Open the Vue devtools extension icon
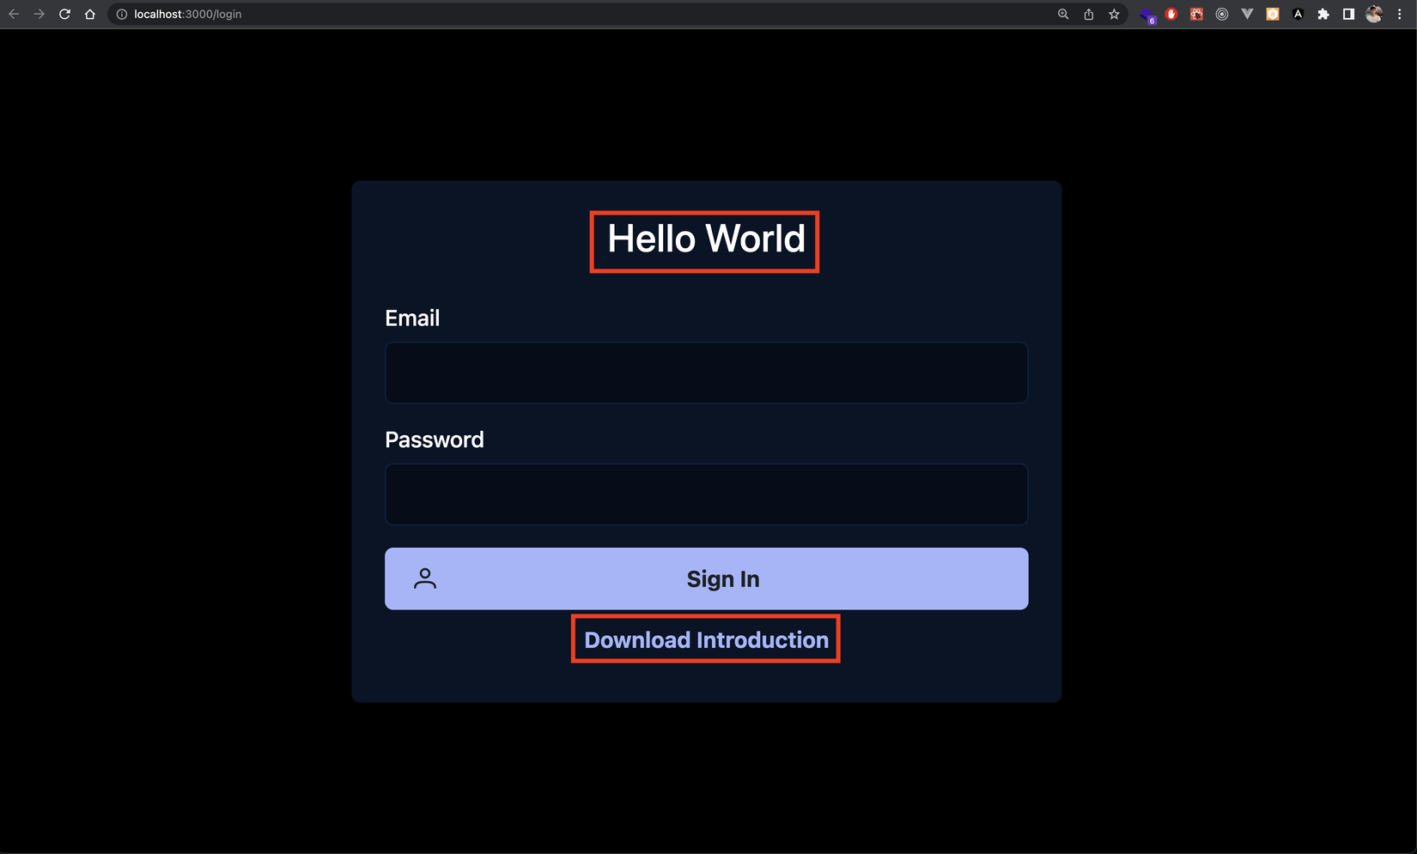Screen dimensions: 1417x854 (1247, 14)
